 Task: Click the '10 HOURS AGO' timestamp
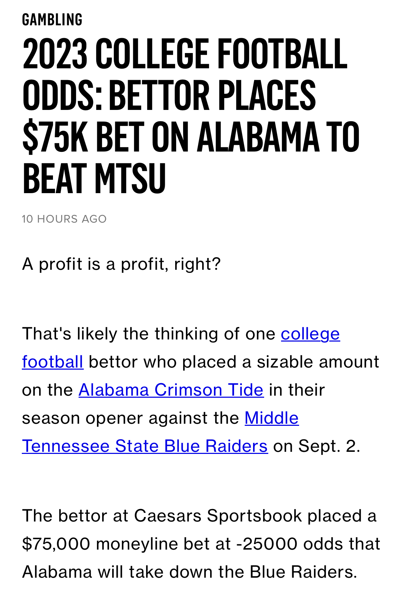pos(64,219)
